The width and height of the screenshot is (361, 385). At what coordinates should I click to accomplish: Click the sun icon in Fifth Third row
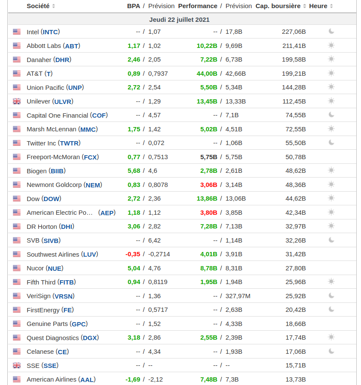click(x=331, y=281)
